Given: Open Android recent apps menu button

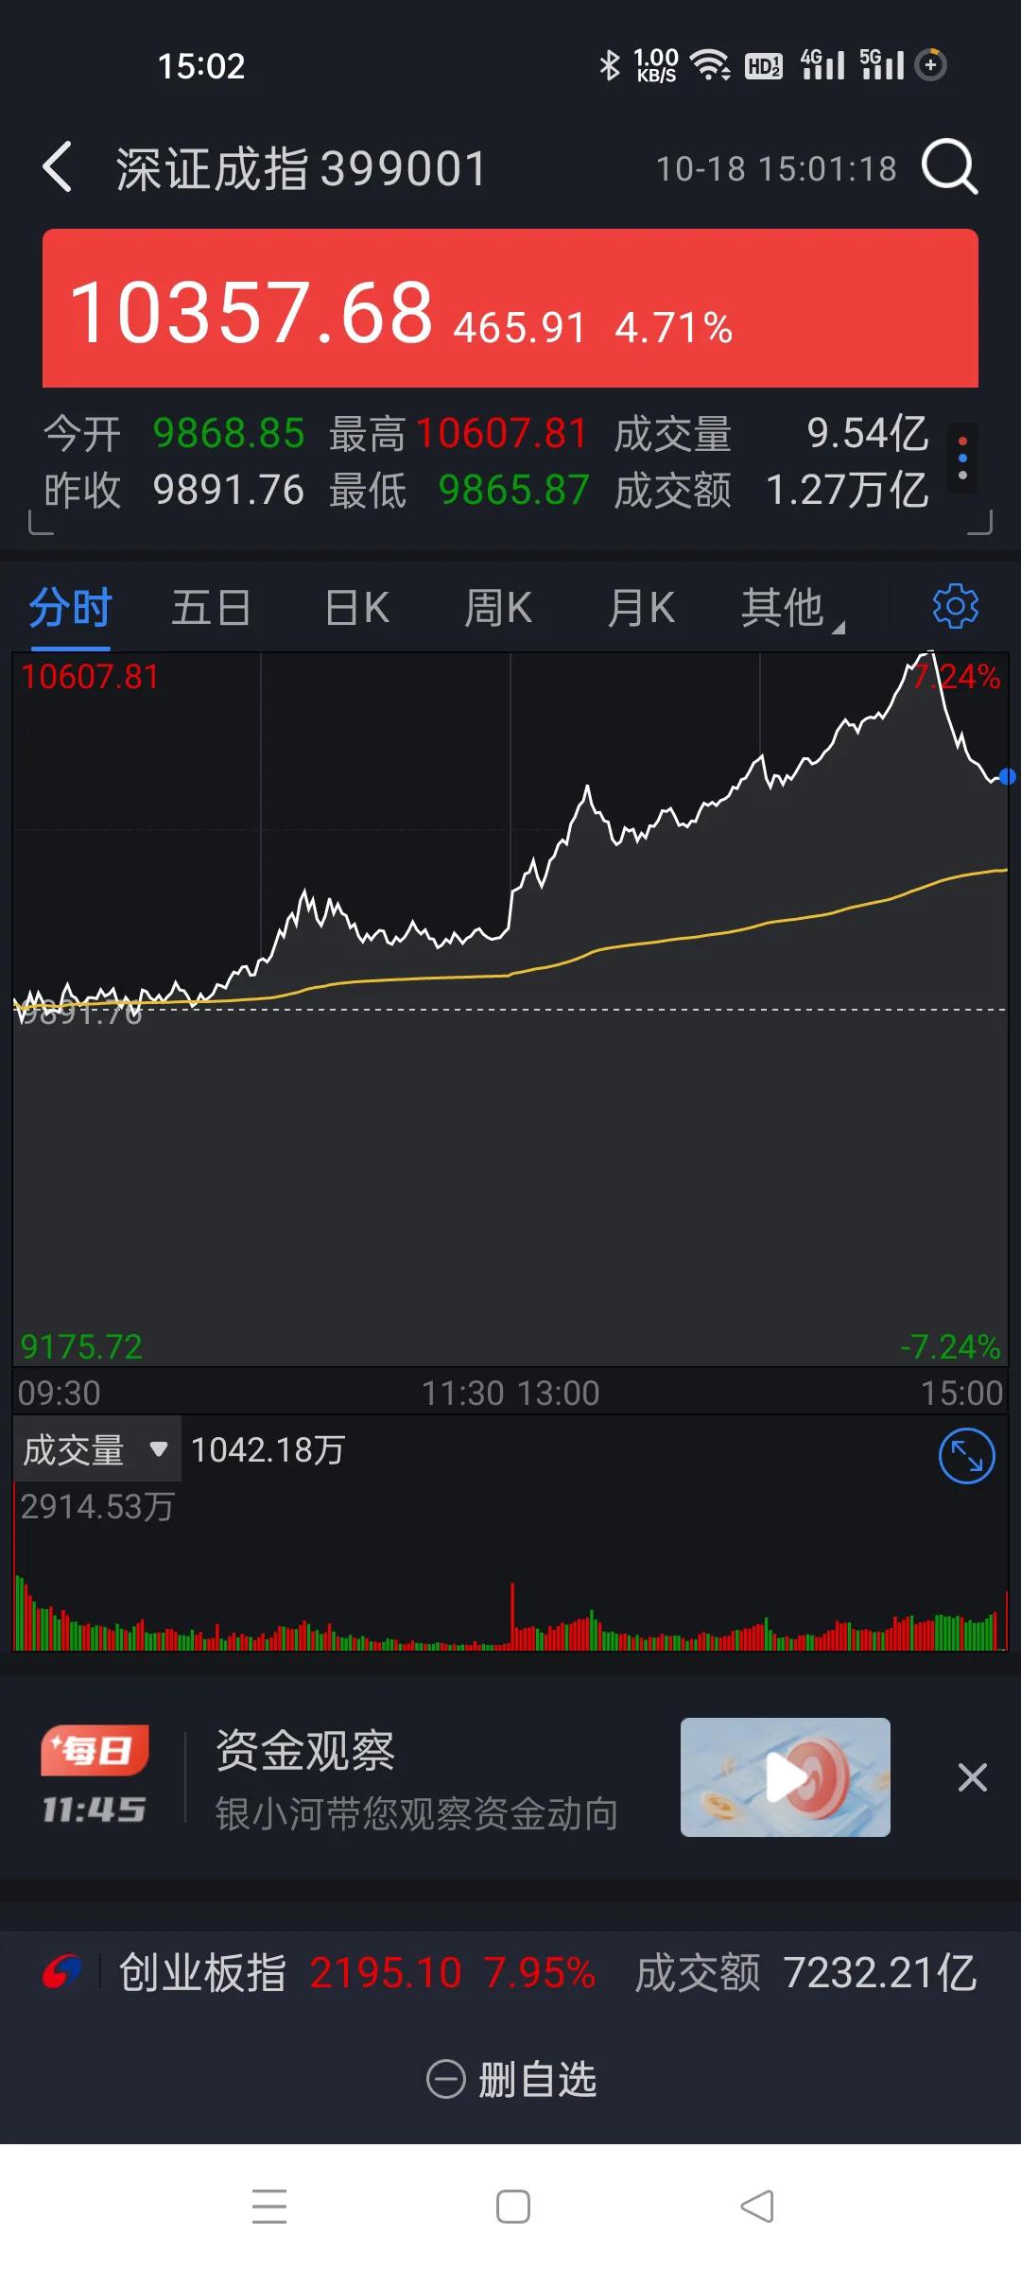Looking at the screenshot, I should pyautogui.click(x=269, y=2206).
